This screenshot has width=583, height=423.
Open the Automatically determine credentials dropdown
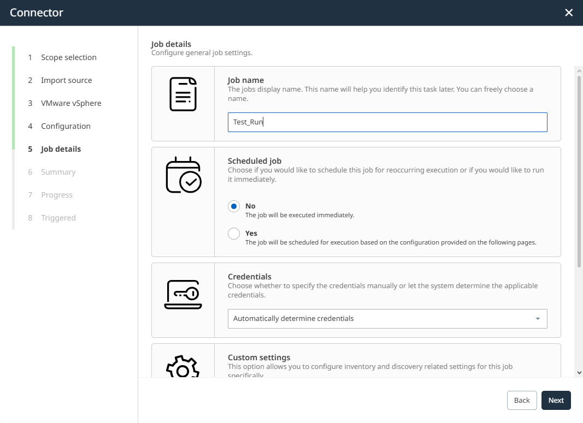pyautogui.click(x=387, y=319)
